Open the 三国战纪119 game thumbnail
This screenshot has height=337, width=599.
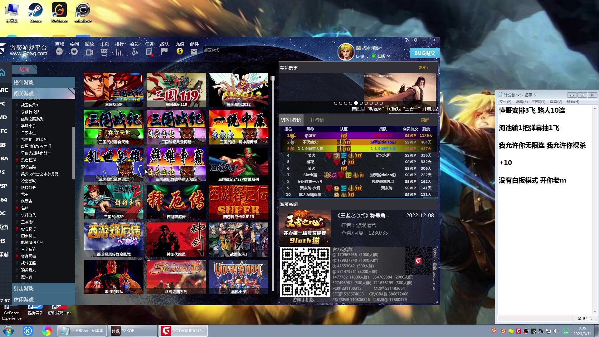(x=176, y=90)
